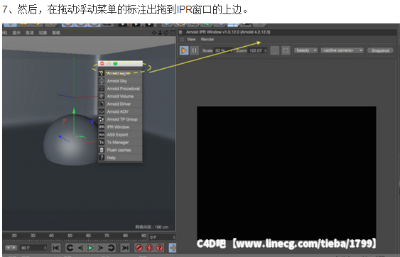Choose ASS Export from floating menu
The height and width of the screenshot is (257, 400).
click(x=120, y=134)
